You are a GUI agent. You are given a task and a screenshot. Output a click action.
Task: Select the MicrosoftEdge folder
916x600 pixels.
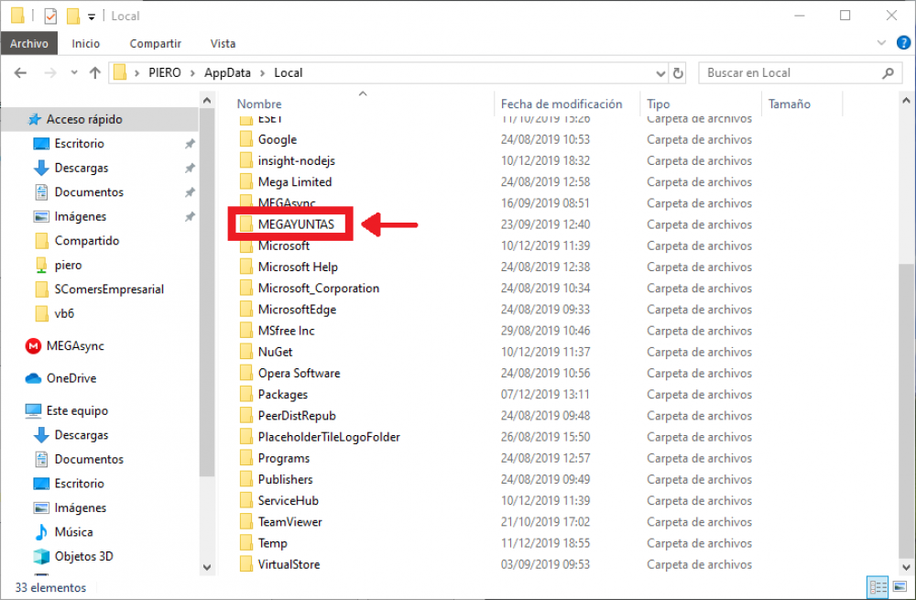pos(297,310)
